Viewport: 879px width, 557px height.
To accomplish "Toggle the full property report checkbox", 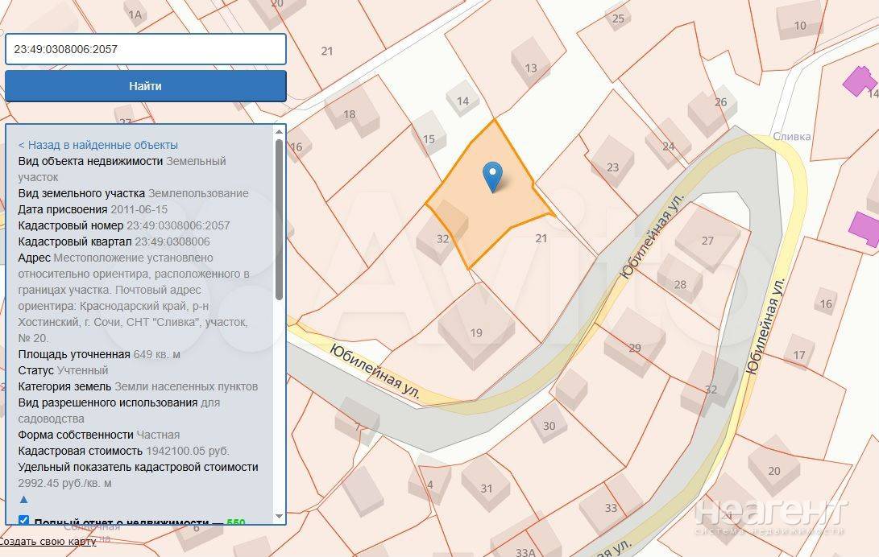I will point(23,521).
